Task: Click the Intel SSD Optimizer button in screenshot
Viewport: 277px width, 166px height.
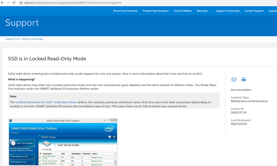Action: (x=22, y=143)
